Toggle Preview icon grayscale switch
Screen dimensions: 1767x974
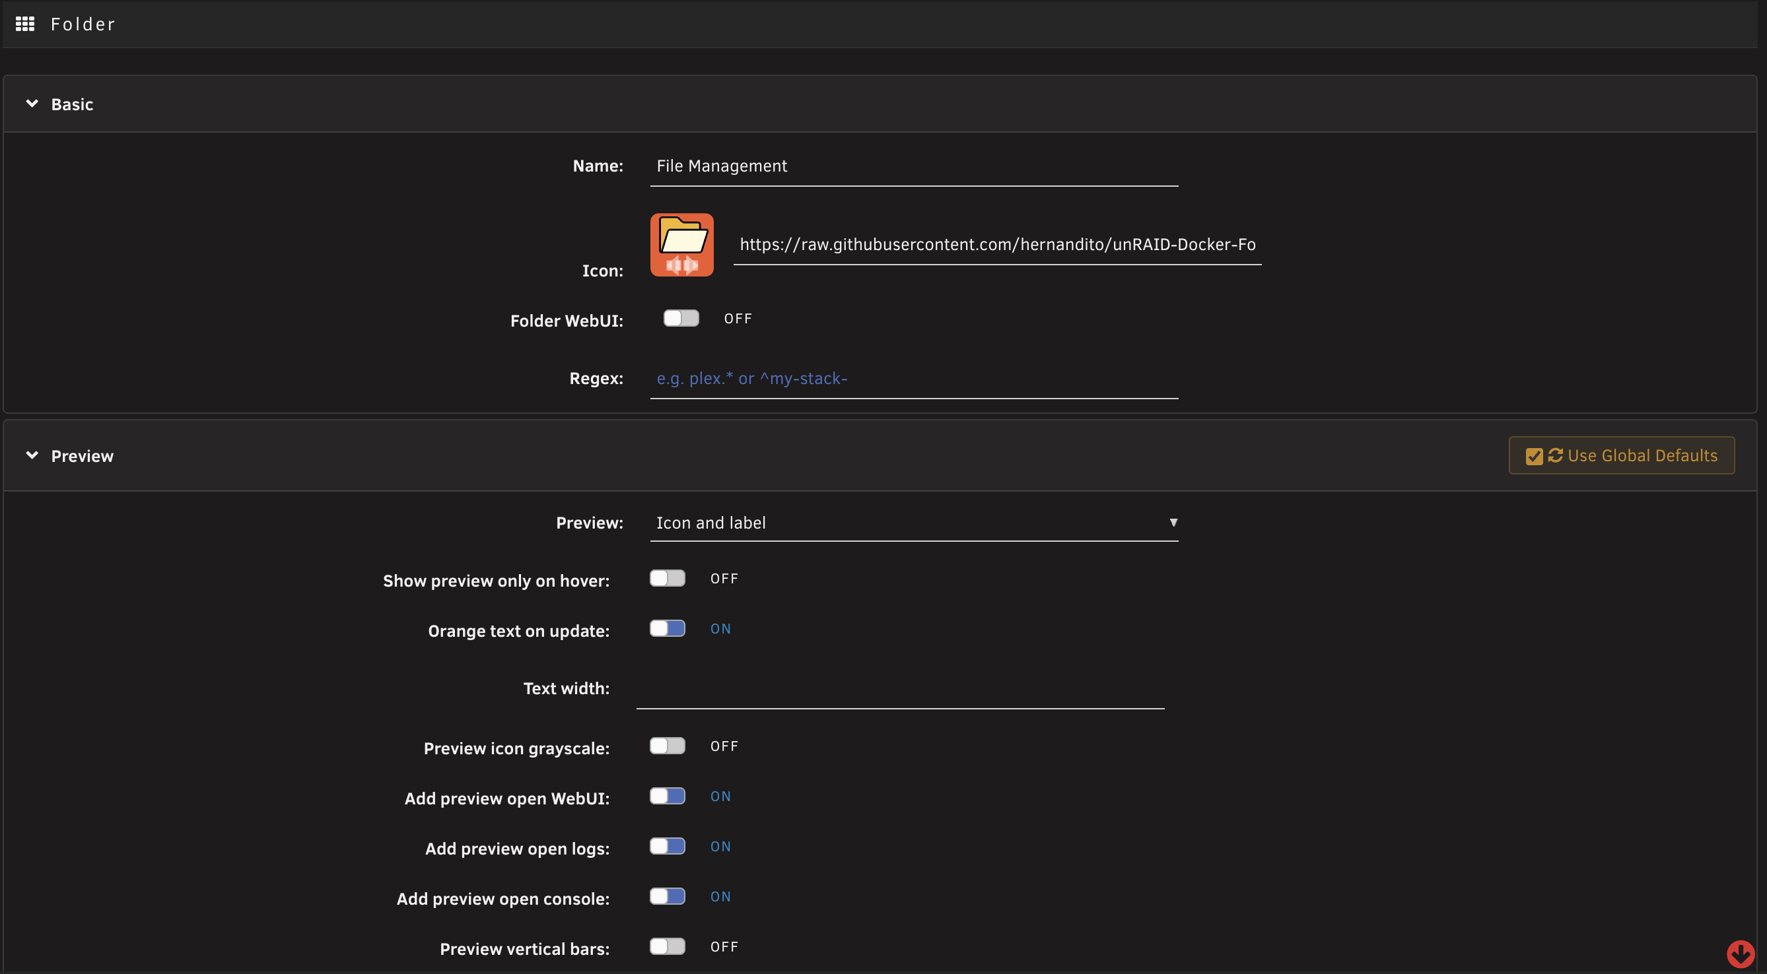pyautogui.click(x=668, y=746)
